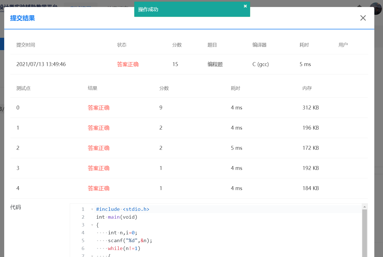Image resolution: width=383 pixels, height=257 pixels.
Task: Click the 192 KB memory value
Action: point(311,168)
